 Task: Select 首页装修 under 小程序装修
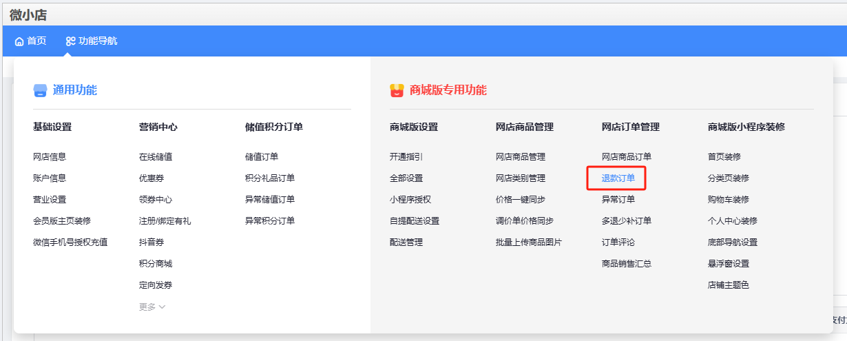[724, 156]
